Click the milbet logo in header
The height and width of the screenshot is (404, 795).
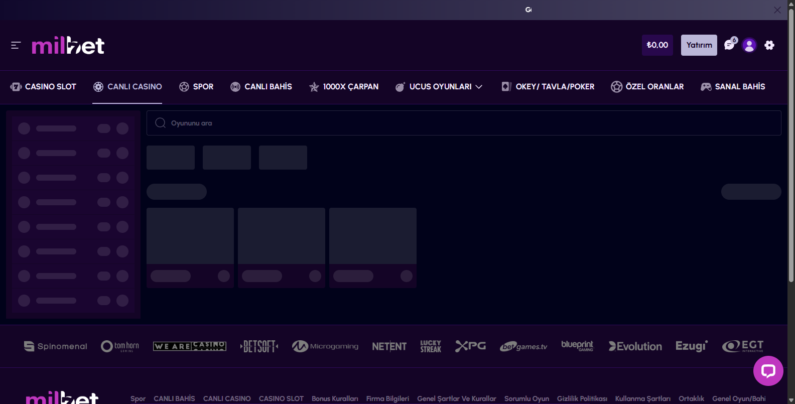pos(68,46)
